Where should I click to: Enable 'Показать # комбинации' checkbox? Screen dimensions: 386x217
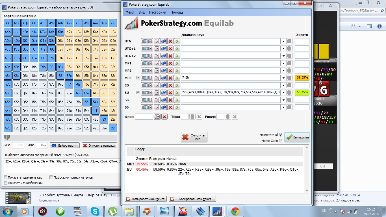[x=6, y=183]
